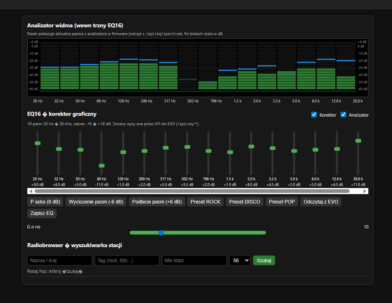Click the -11.0 dB value under 80 Hz
This screenshot has width=392, height=303.
tap(102, 185)
